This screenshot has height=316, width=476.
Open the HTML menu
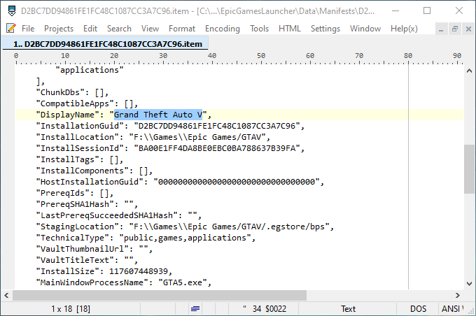(289, 29)
